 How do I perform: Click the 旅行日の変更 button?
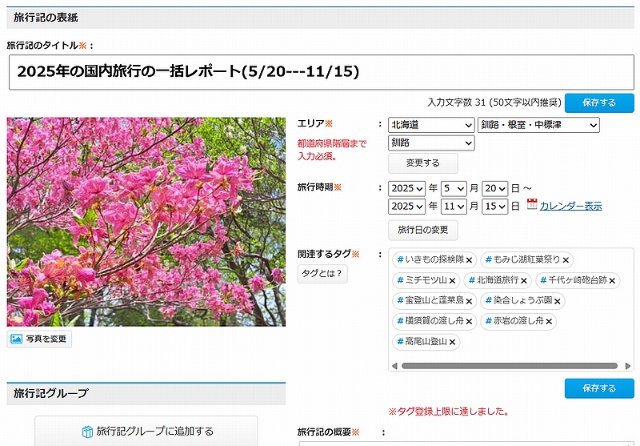(423, 231)
